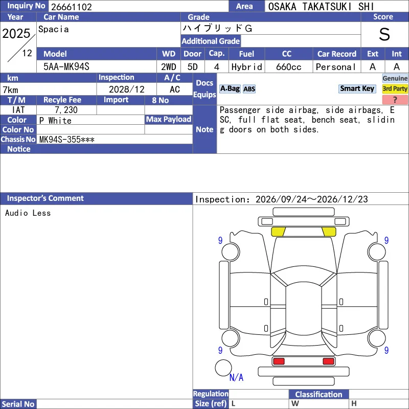
Task: Click the Audio Less comment text
Action: tap(28, 213)
